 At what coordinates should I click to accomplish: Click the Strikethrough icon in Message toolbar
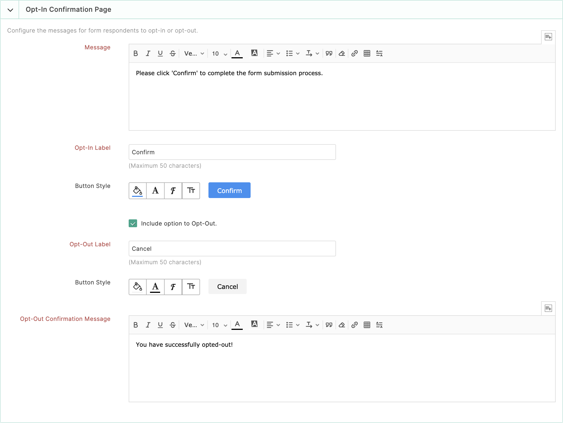pos(173,54)
